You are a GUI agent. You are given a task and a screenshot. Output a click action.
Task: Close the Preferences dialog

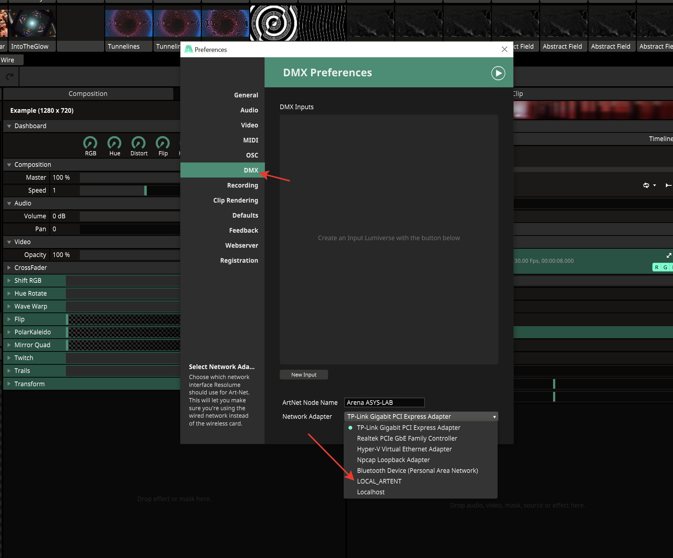(504, 49)
